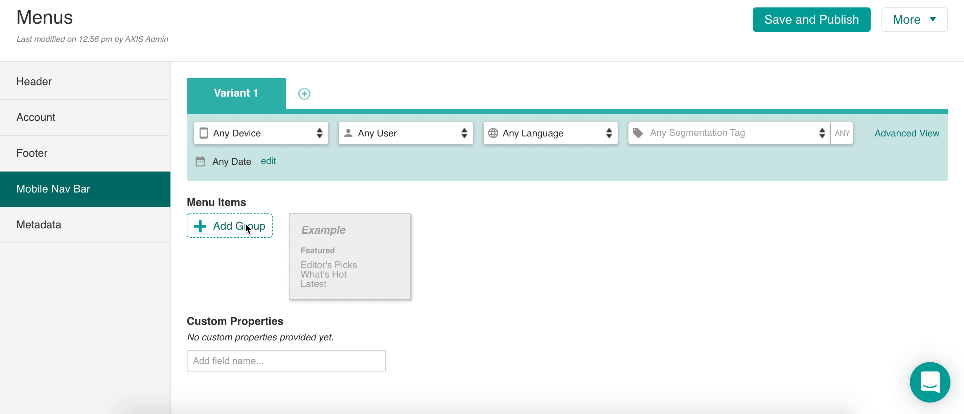Open the chat support bubble

coord(929,382)
